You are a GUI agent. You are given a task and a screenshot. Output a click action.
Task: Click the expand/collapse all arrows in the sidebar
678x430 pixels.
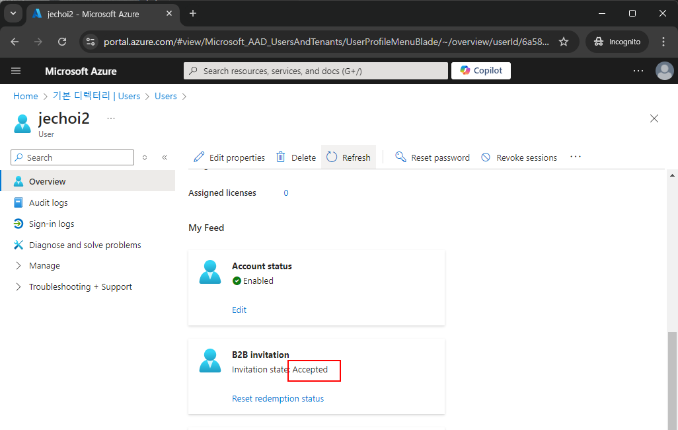coord(145,157)
